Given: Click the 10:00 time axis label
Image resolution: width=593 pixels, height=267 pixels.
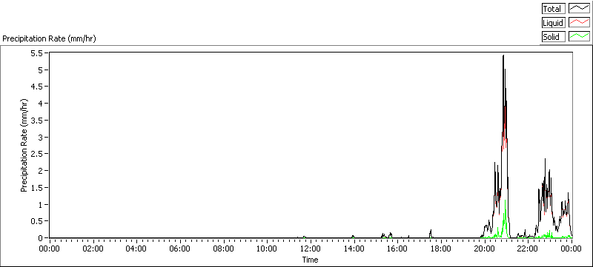Looking at the screenshot, I should (x=267, y=249).
